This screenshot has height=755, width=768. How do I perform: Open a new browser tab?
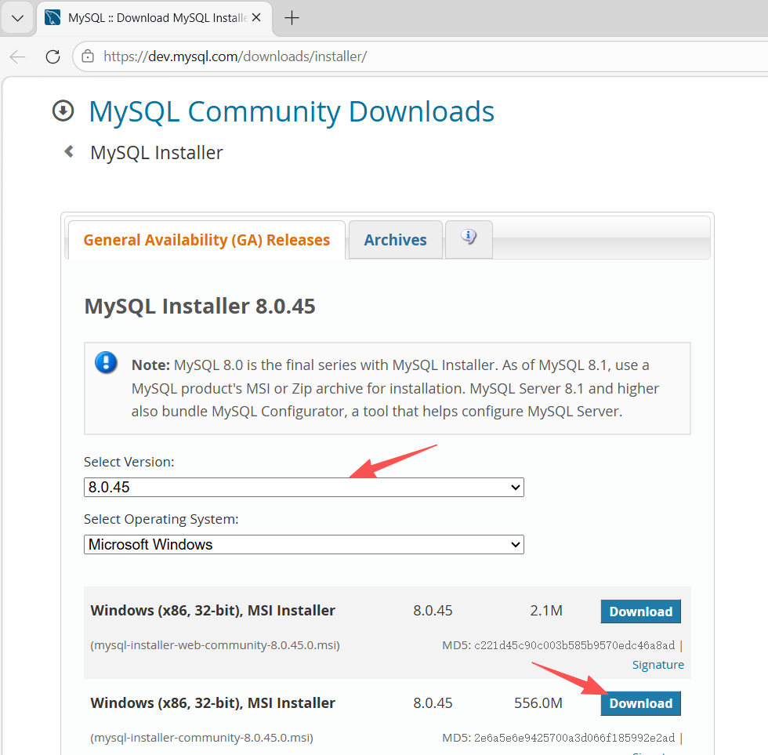[292, 18]
